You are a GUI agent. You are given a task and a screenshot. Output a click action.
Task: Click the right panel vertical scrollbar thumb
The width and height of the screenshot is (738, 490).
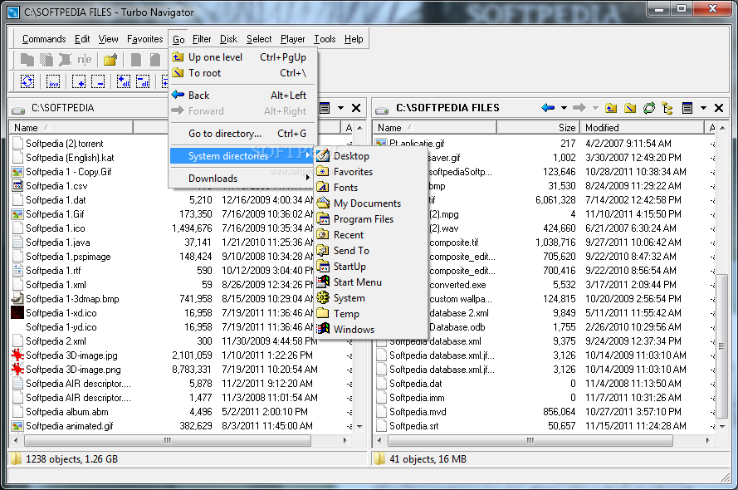click(722, 346)
